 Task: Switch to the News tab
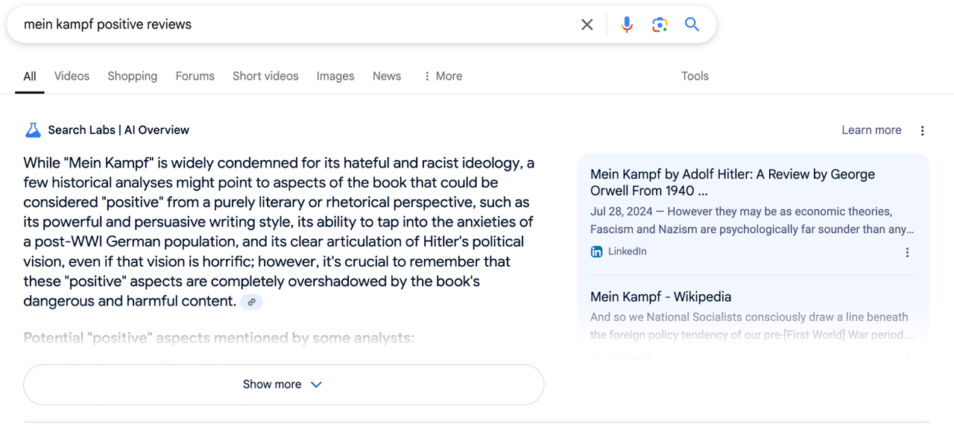387,76
